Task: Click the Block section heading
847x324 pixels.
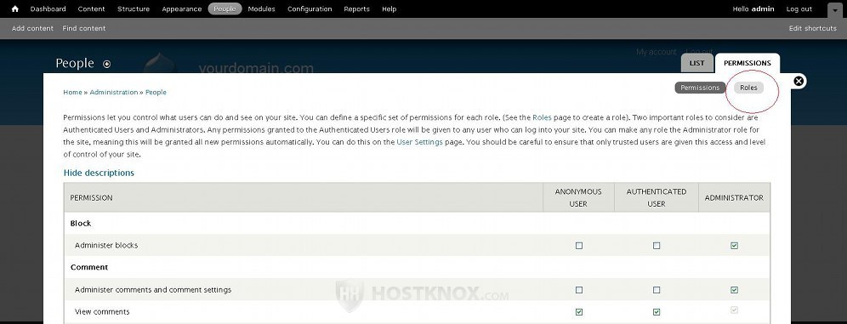Action: pyautogui.click(x=81, y=223)
